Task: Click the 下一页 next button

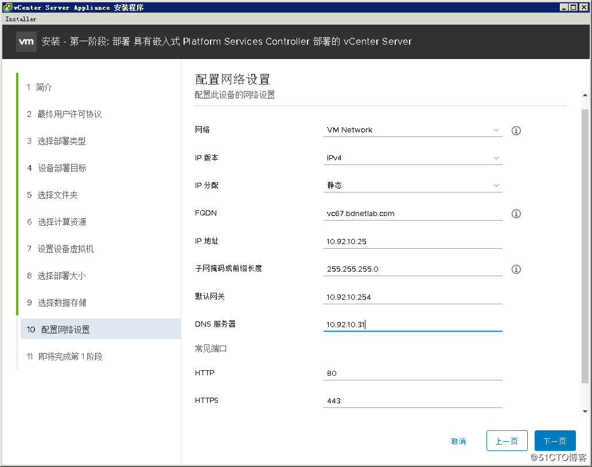Action: tap(555, 441)
